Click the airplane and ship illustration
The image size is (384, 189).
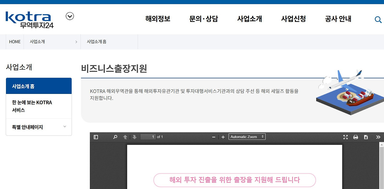click(x=350, y=92)
